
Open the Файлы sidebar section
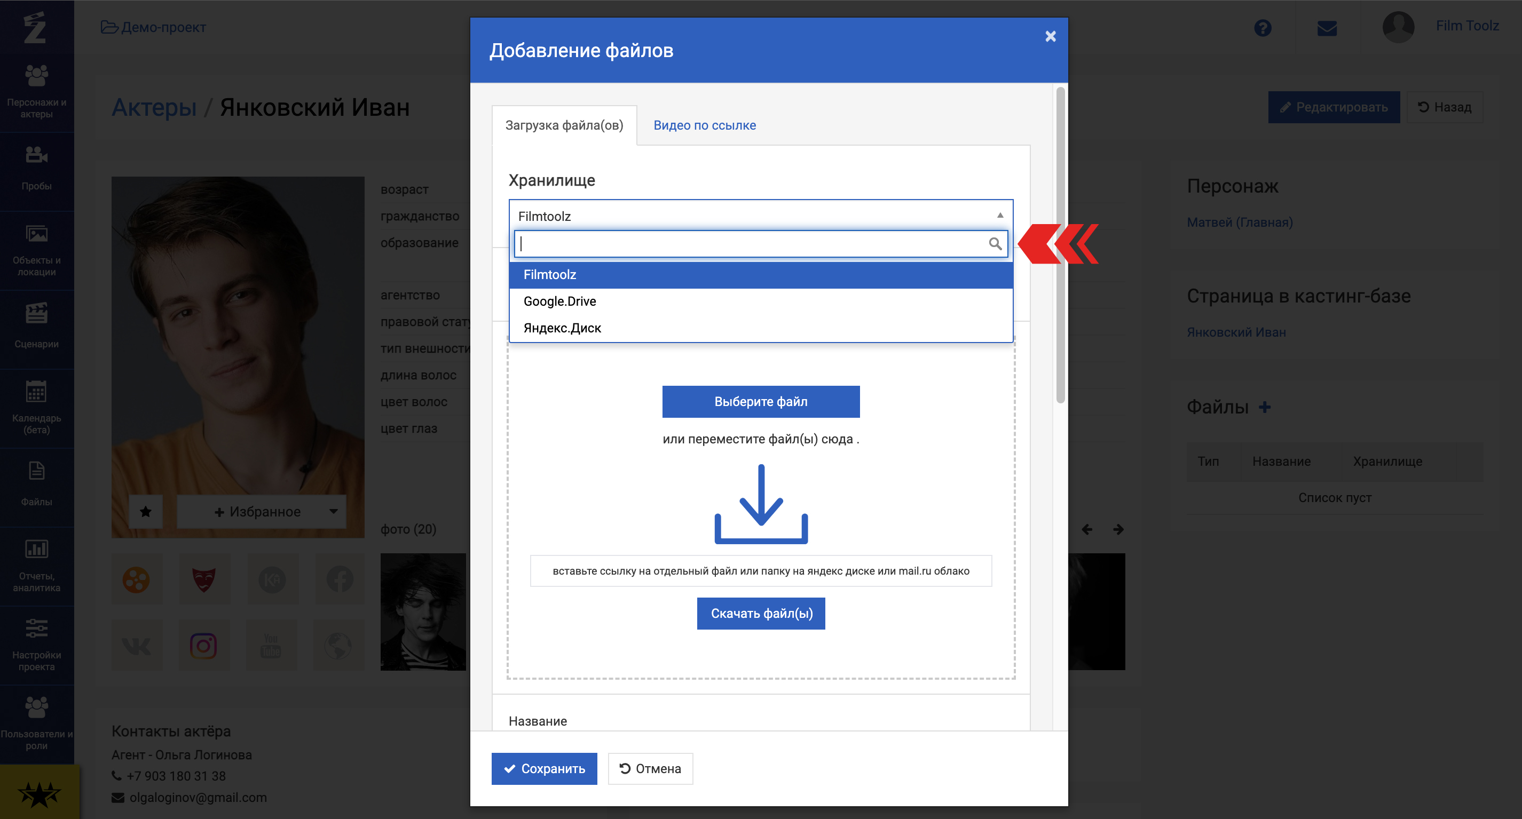[37, 486]
